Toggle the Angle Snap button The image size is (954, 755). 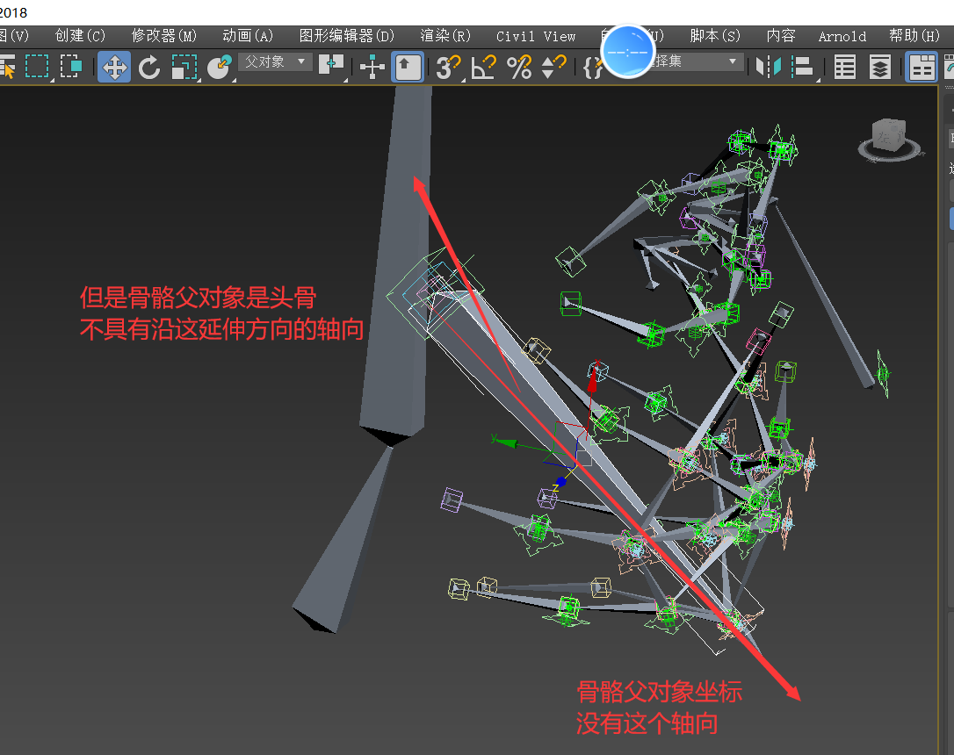484,67
